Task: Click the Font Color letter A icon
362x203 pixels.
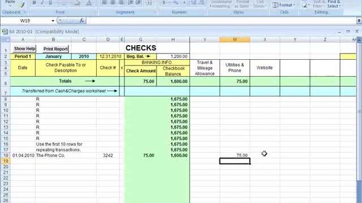Action: [x=89, y=3]
